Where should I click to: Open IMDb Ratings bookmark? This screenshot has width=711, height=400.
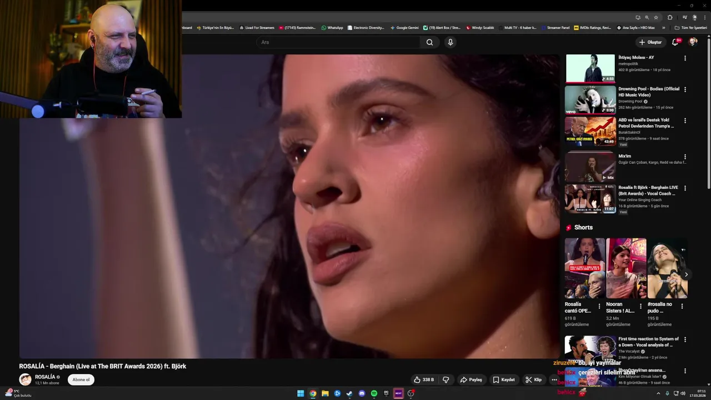point(593,28)
